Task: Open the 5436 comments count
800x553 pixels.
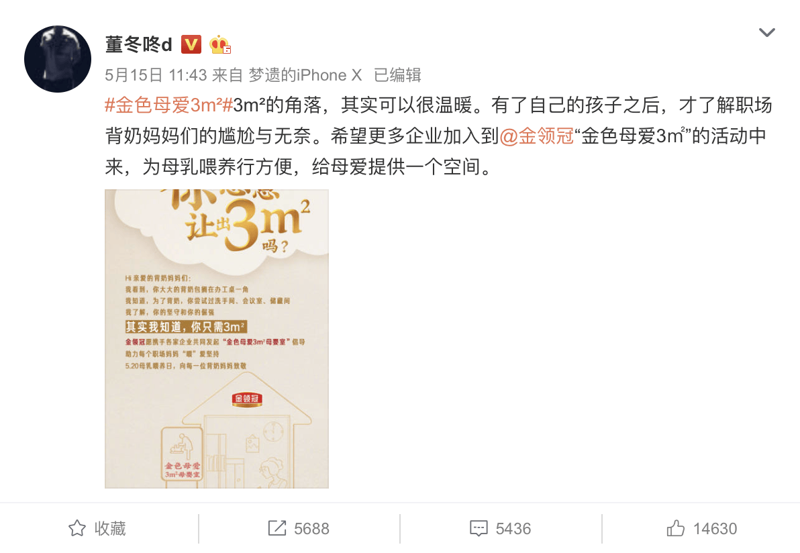Action: click(513, 529)
